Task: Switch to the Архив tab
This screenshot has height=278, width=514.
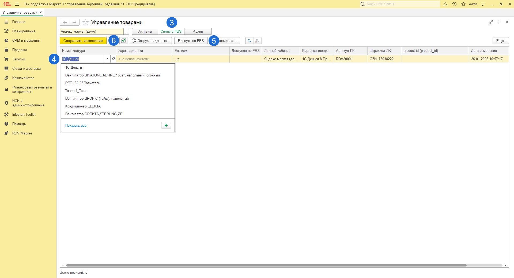Action: (x=198, y=31)
